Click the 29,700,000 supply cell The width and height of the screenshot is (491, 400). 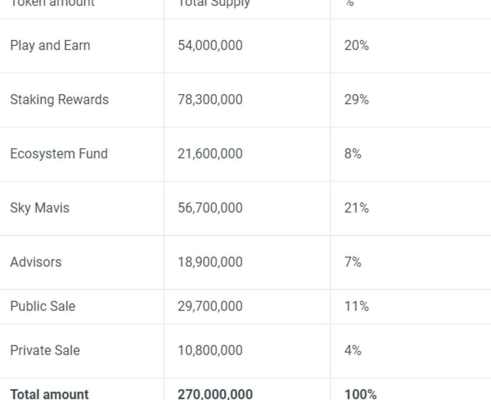click(x=210, y=306)
